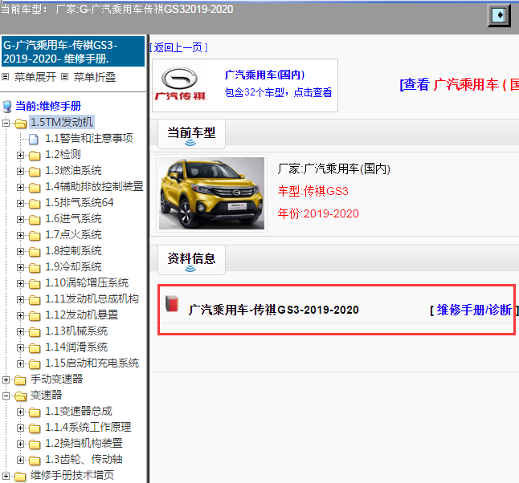Click the folder icon of 维修手册技术增页
519x483 pixels.
(21, 477)
